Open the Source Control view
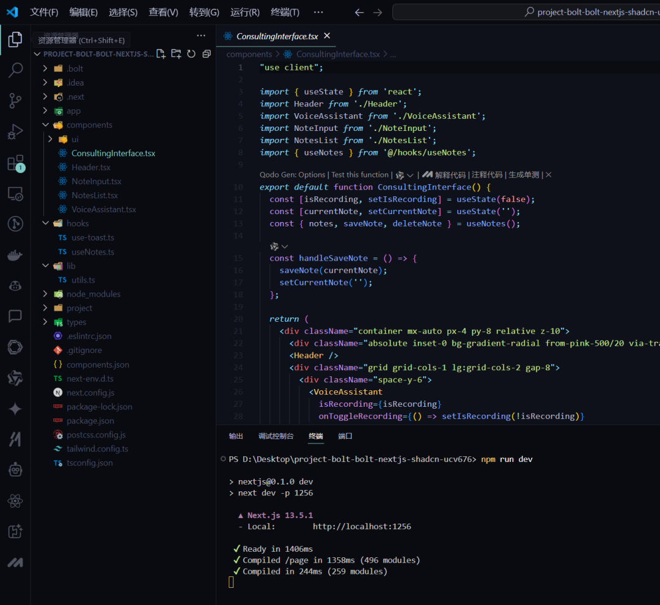The height and width of the screenshot is (605, 660). point(15,101)
